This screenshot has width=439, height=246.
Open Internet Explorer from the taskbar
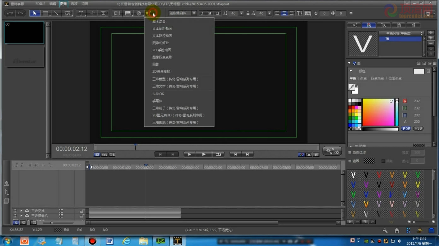(x=126, y=241)
